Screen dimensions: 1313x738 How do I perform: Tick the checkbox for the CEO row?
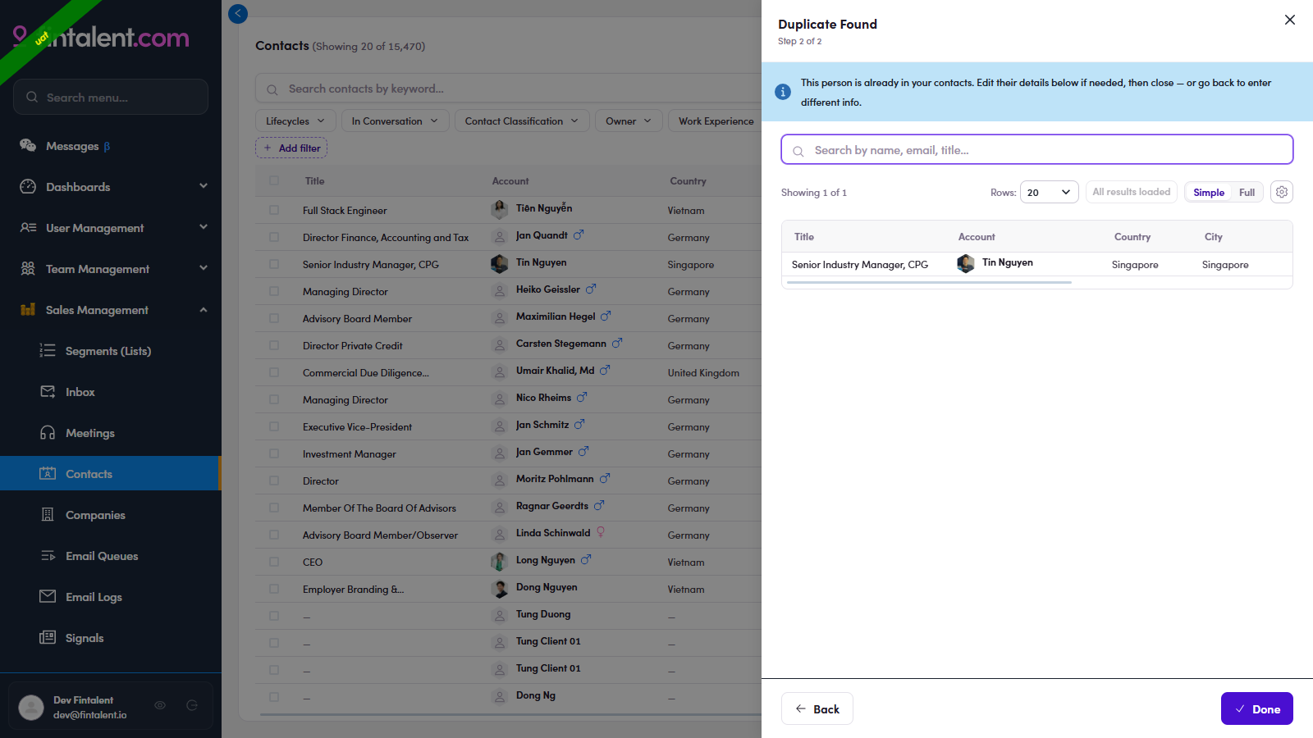[274, 562]
